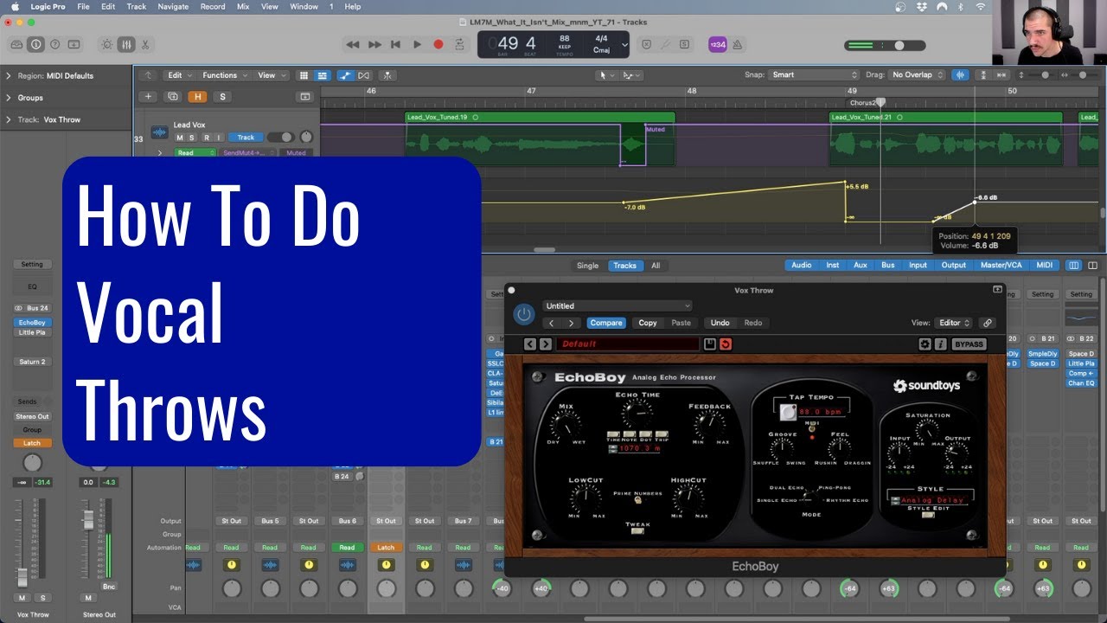Click the Duplicate Track icon
Viewport: 1107px width, 623px height.
click(173, 97)
